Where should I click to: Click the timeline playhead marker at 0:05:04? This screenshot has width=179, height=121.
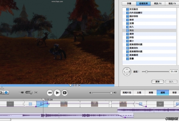pyautogui.click(x=43, y=99)
